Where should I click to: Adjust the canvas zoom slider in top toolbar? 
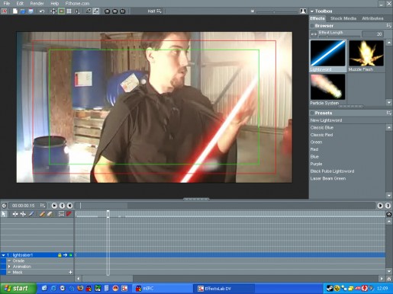click(x=277, y=11)
